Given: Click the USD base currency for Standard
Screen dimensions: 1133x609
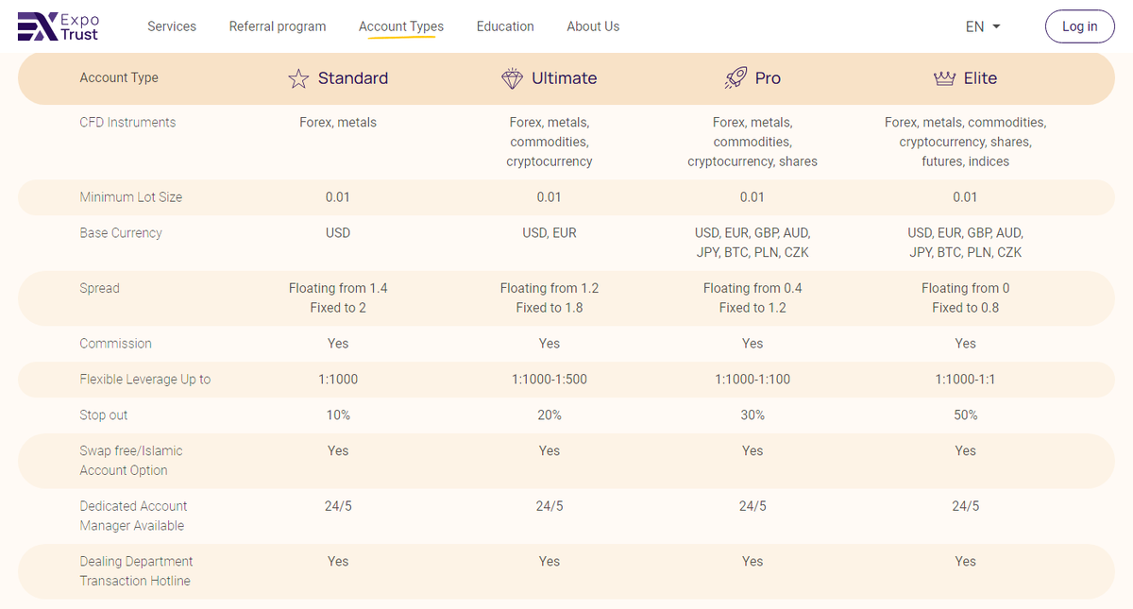Looking at the screenshot, I should click(338, 233).
